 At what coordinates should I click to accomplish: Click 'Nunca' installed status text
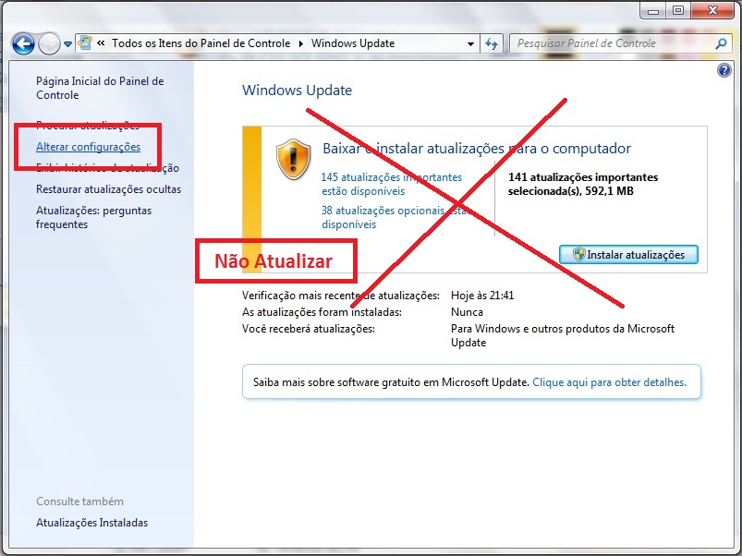467,312
